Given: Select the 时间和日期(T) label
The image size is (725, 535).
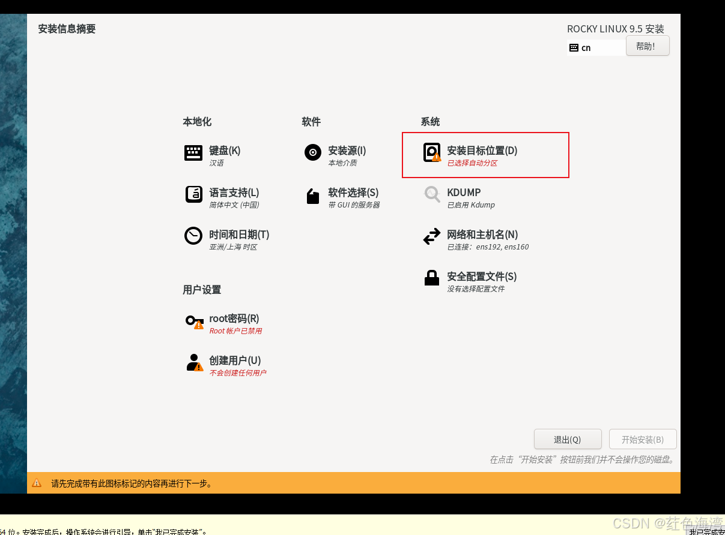Looking at the screenshot, I should (239, 235).
